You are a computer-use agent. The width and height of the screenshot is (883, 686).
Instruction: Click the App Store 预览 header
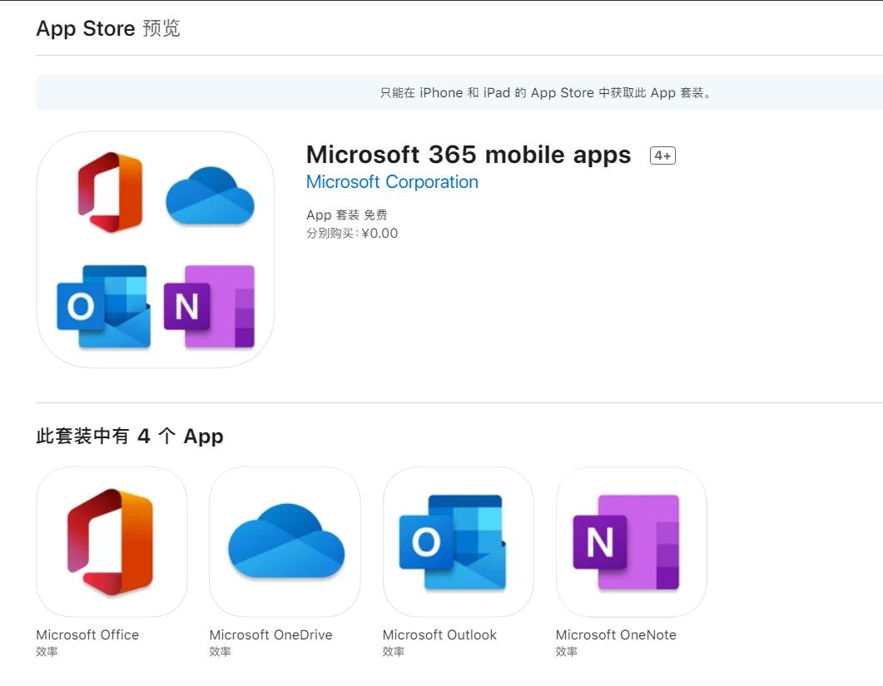click(107, 27)
